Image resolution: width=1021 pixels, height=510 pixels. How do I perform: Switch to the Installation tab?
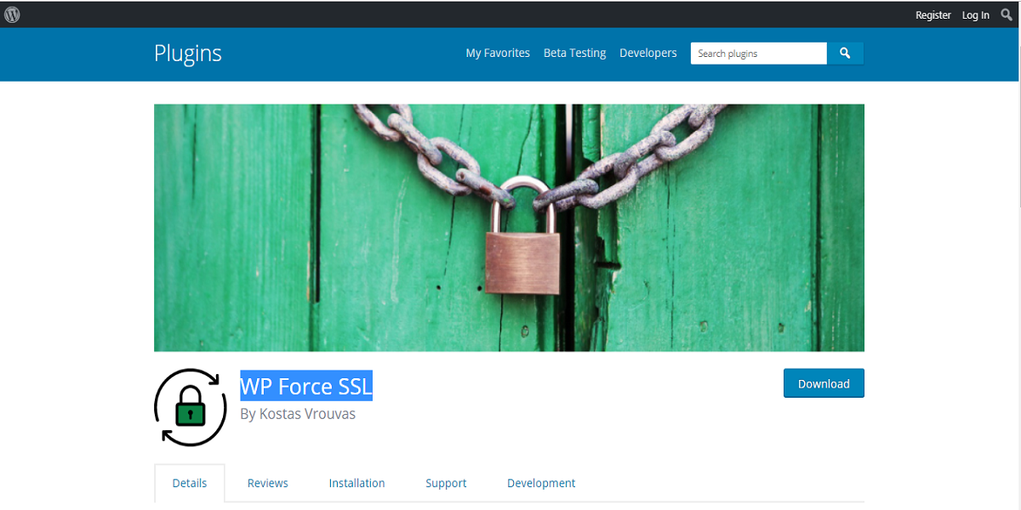(356, 483)
